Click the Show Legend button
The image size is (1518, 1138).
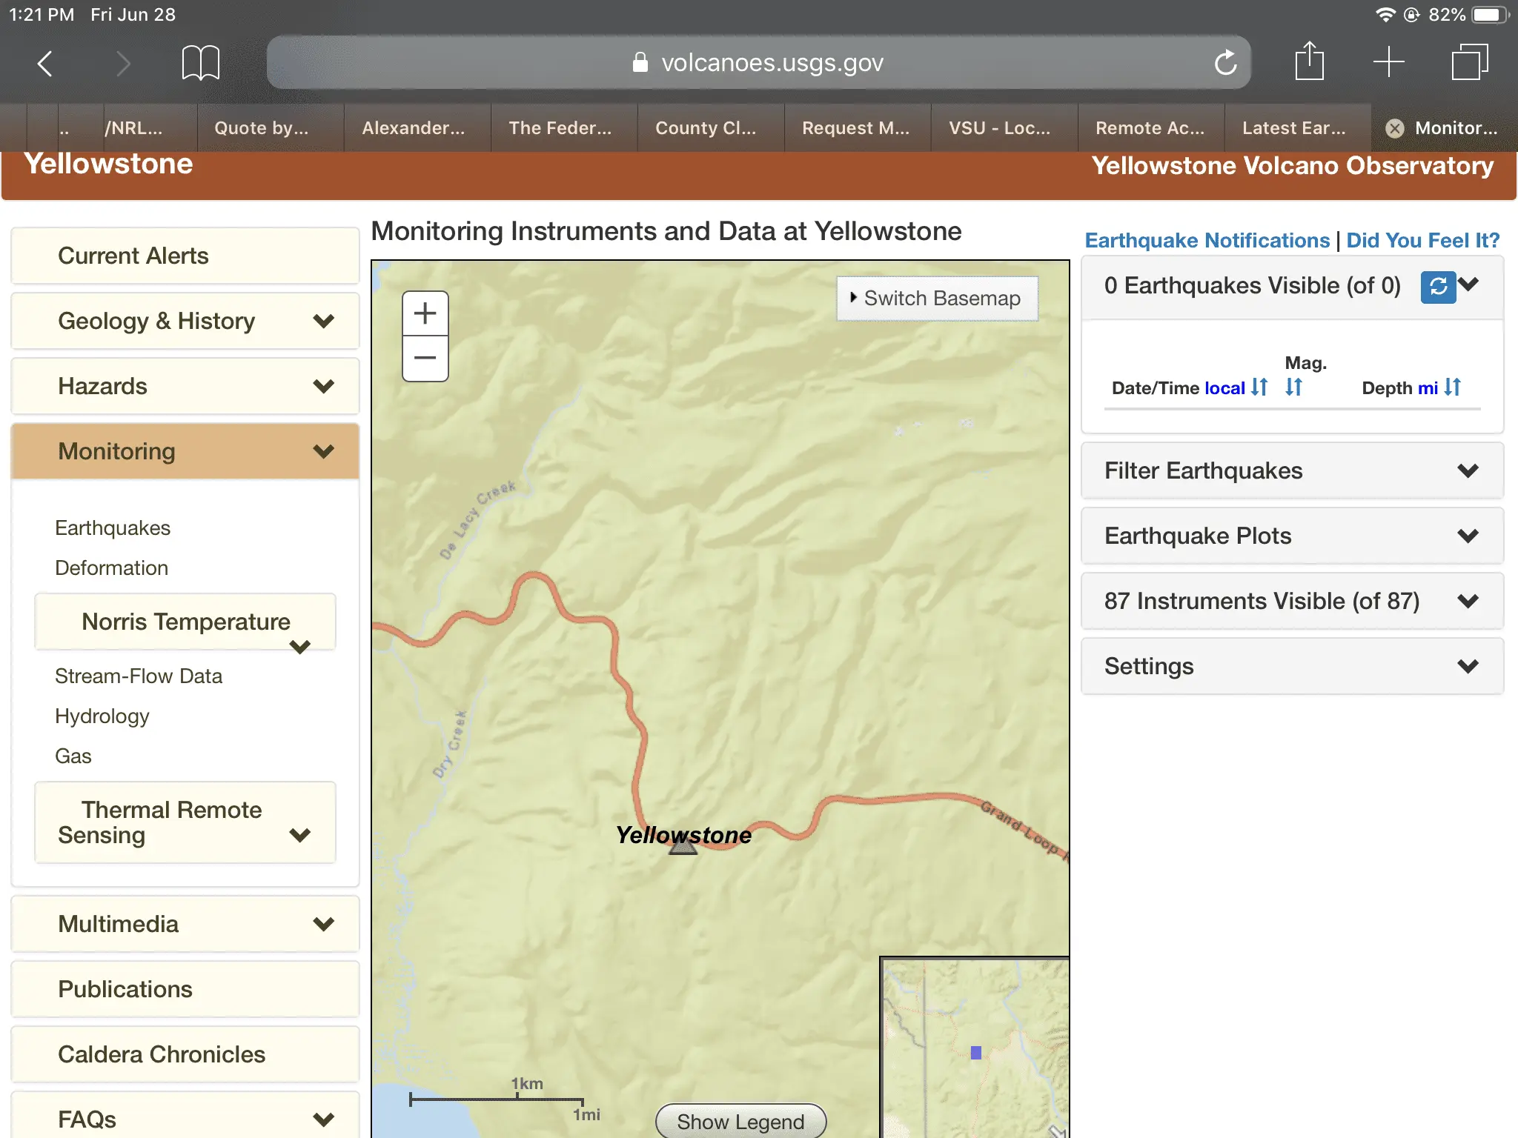[740, 1121]
